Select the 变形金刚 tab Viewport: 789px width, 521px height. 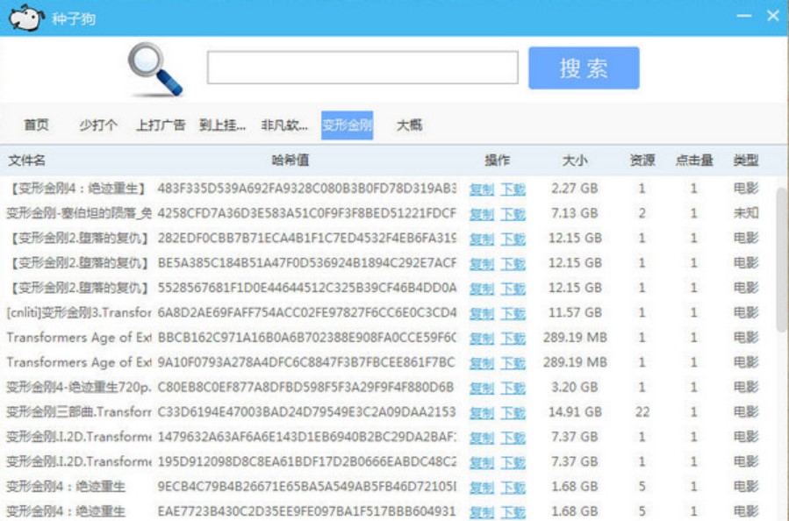[x=348, y=125]
